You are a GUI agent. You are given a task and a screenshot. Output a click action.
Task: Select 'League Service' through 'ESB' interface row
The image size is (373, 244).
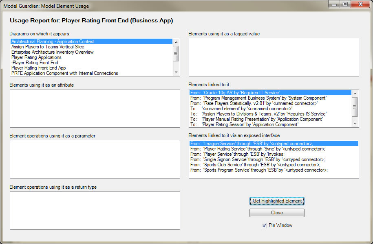tap(274, 144)
